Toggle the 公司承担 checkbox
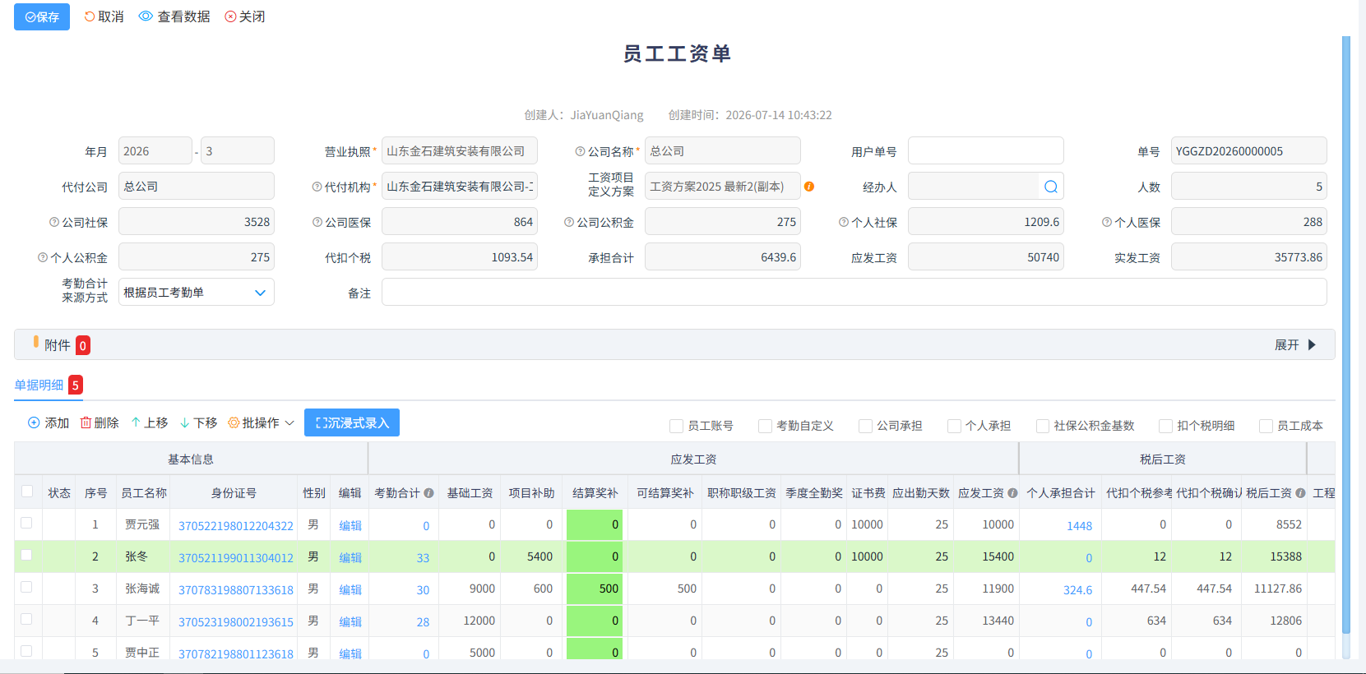Screen dimensions: 1366x674 pos(865,426)
